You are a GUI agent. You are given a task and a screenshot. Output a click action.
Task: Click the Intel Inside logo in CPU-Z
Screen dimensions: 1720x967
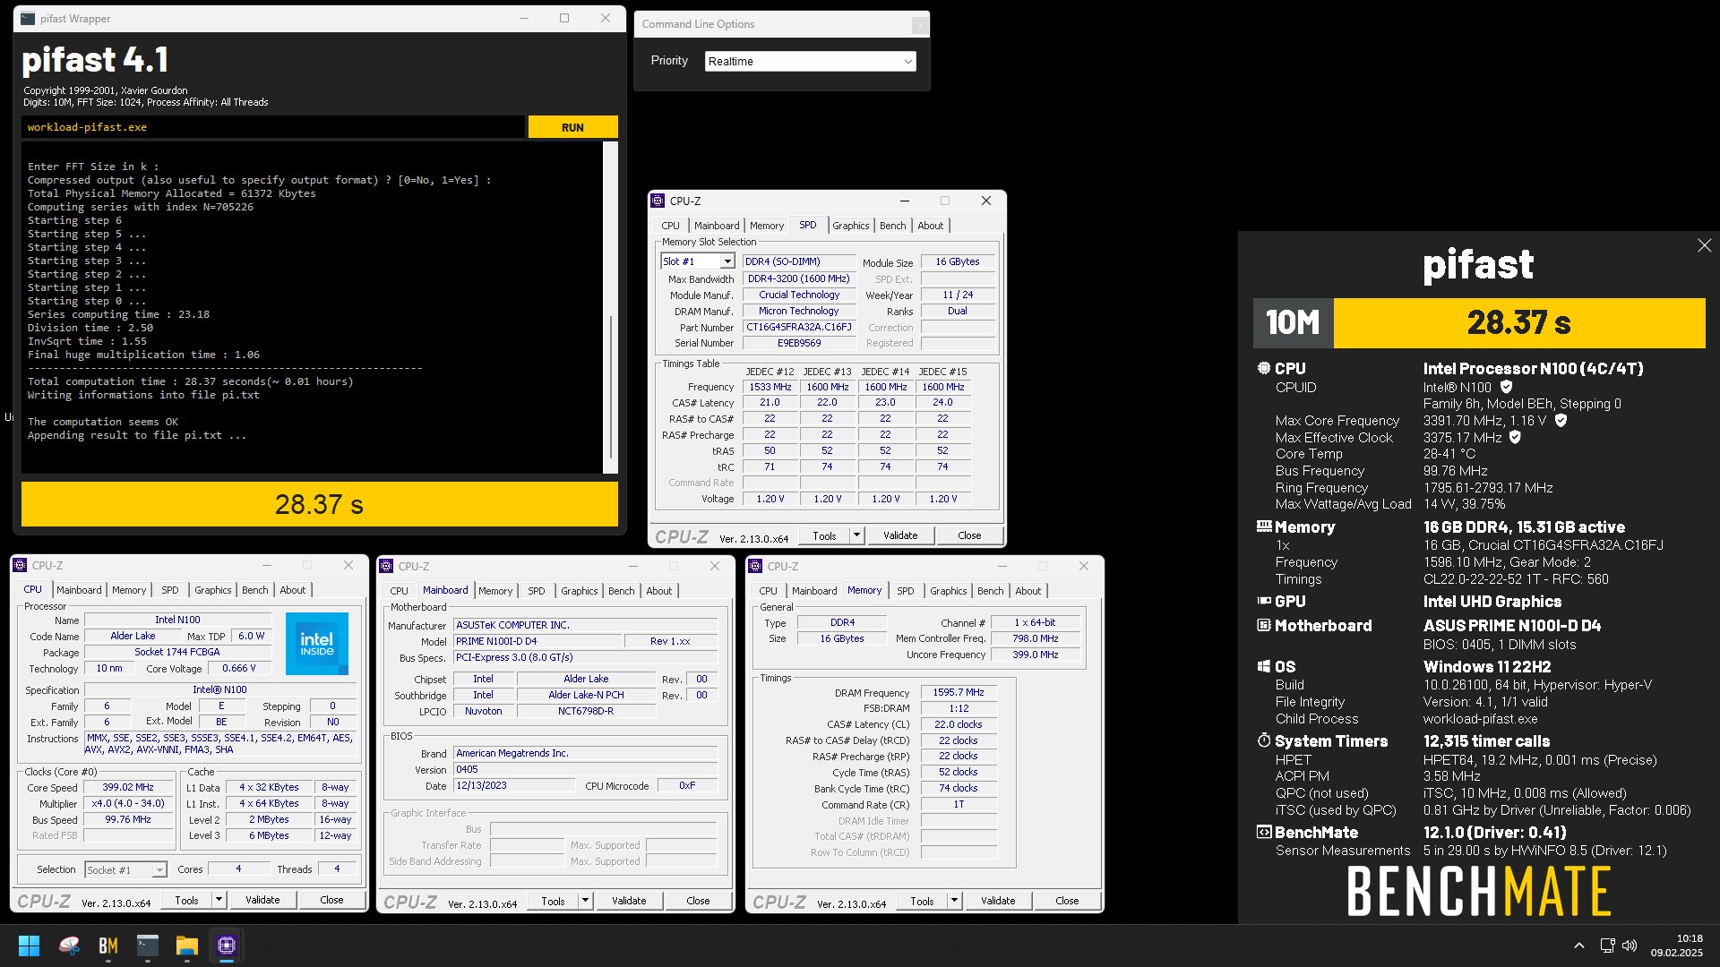pos(316,643)
